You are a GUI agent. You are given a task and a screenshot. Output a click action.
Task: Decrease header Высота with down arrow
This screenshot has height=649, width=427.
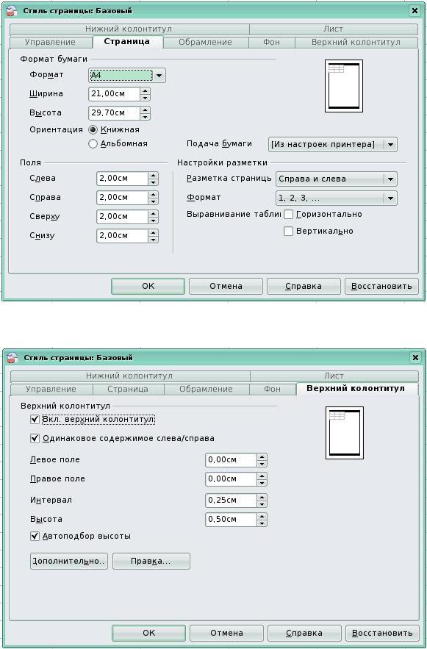click(262, 523)
